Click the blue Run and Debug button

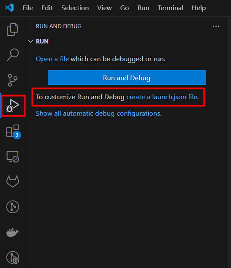tap(127, 77)
